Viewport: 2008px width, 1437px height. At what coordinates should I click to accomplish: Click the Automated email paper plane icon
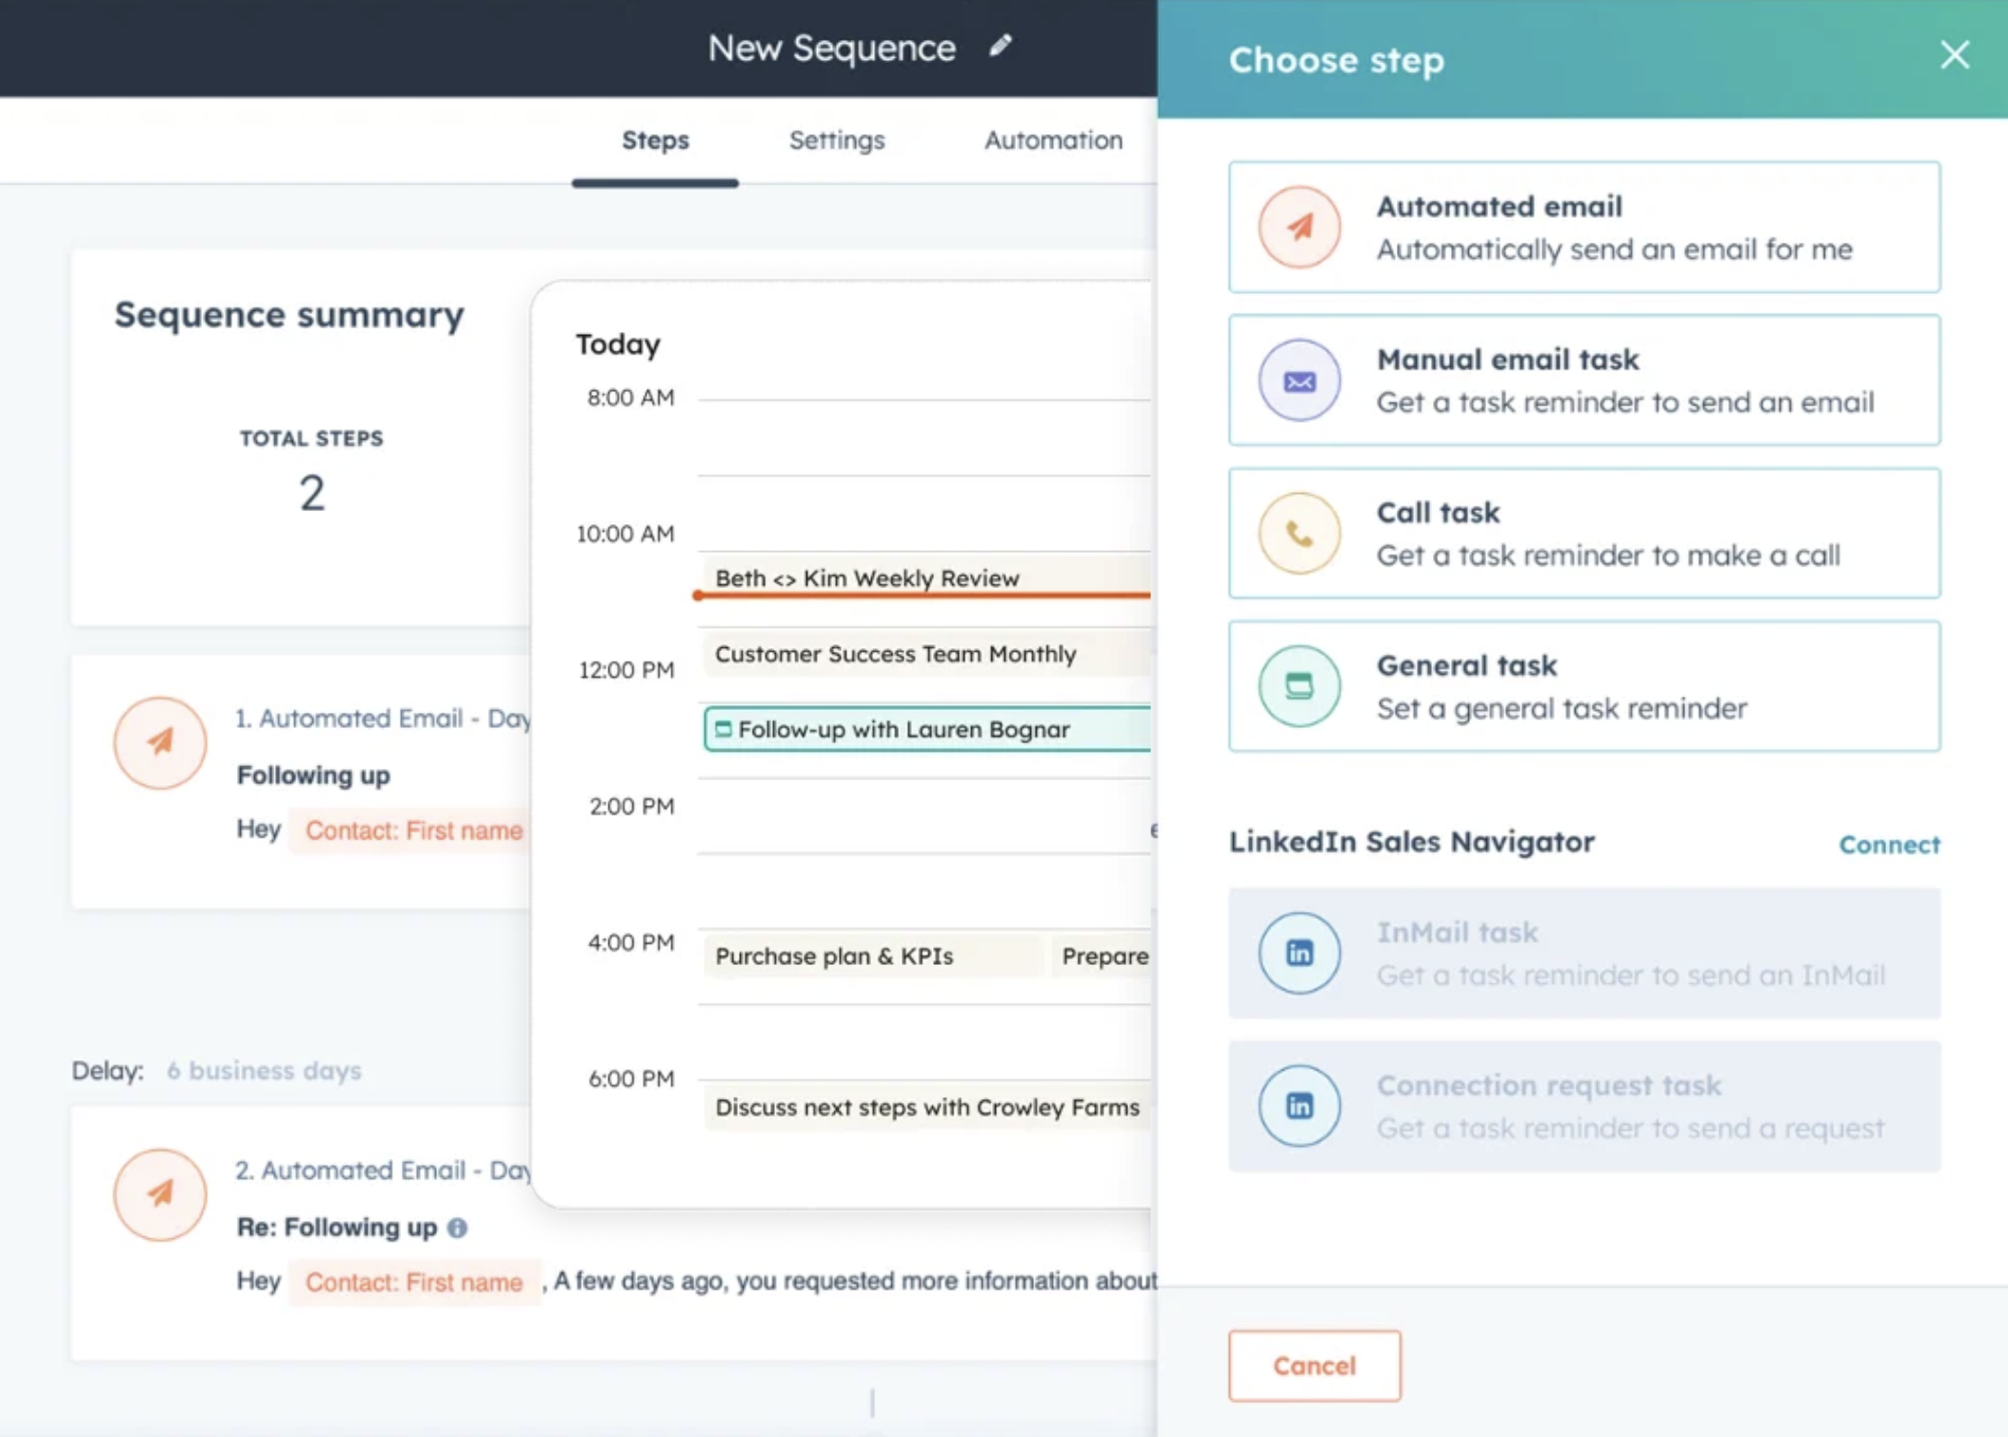click(1299, 227)
